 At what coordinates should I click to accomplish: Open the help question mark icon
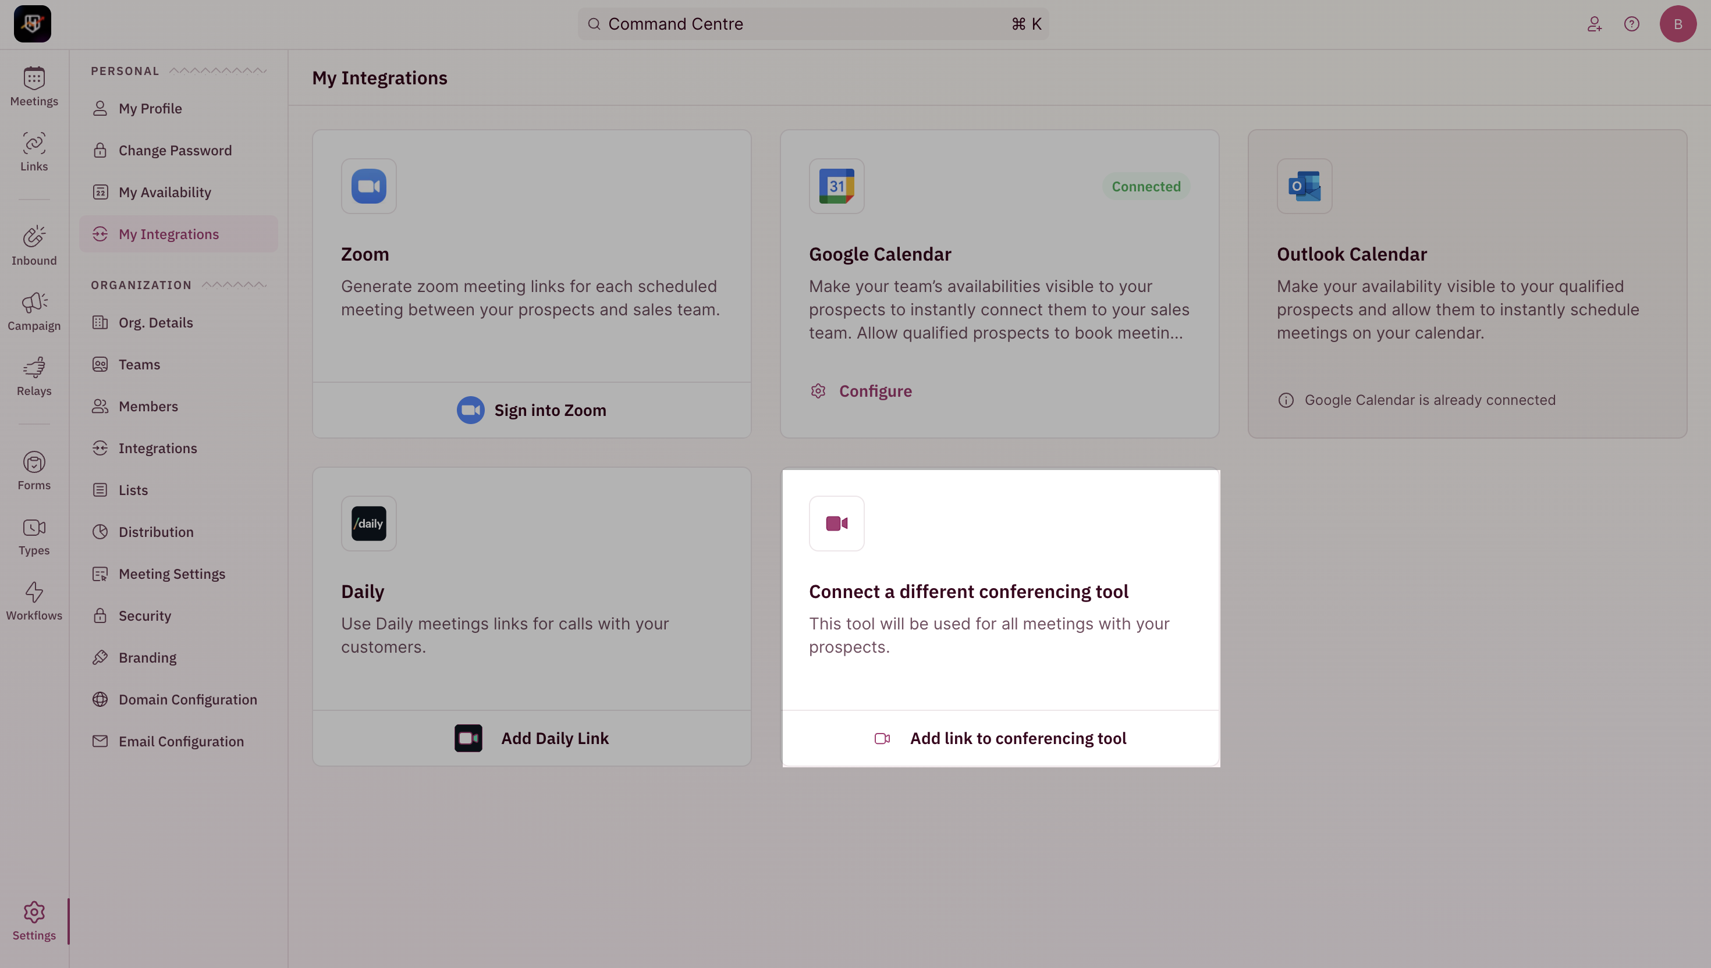click(x=1631, y=24)
